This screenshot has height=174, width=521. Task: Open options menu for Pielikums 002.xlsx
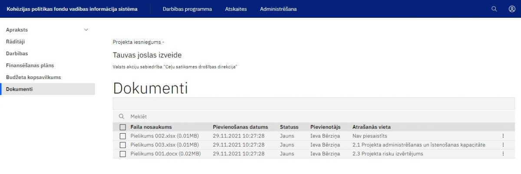503,136
